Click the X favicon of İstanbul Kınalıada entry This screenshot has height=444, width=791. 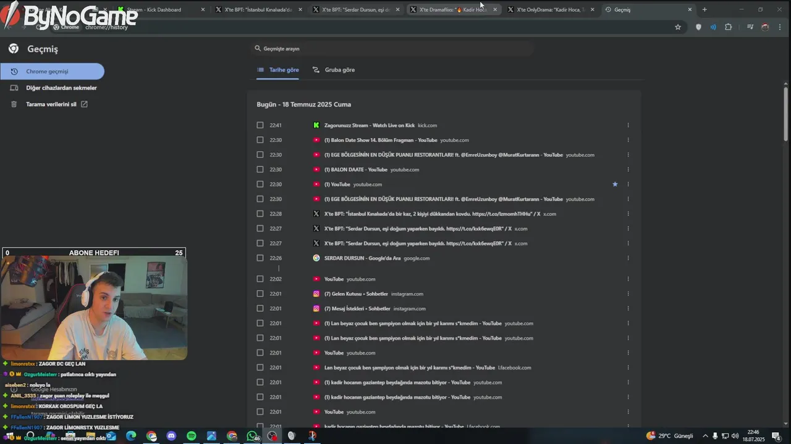coord(316,214)
